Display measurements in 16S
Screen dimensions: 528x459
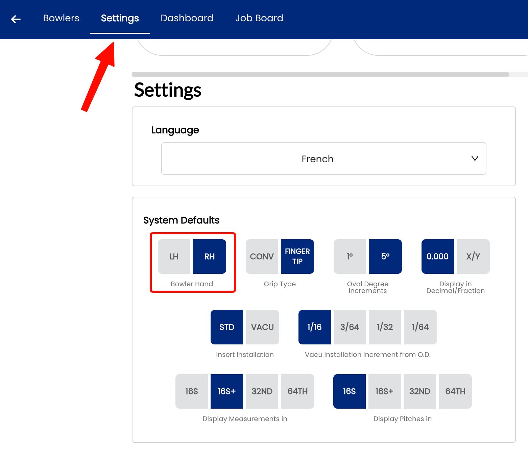192,391
